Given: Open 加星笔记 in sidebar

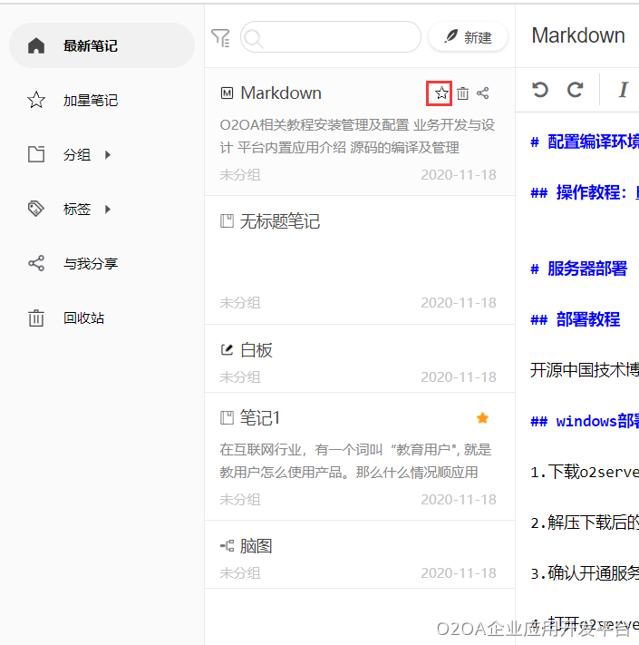Looking at the screenshot, I should click(x=90, y=101).
